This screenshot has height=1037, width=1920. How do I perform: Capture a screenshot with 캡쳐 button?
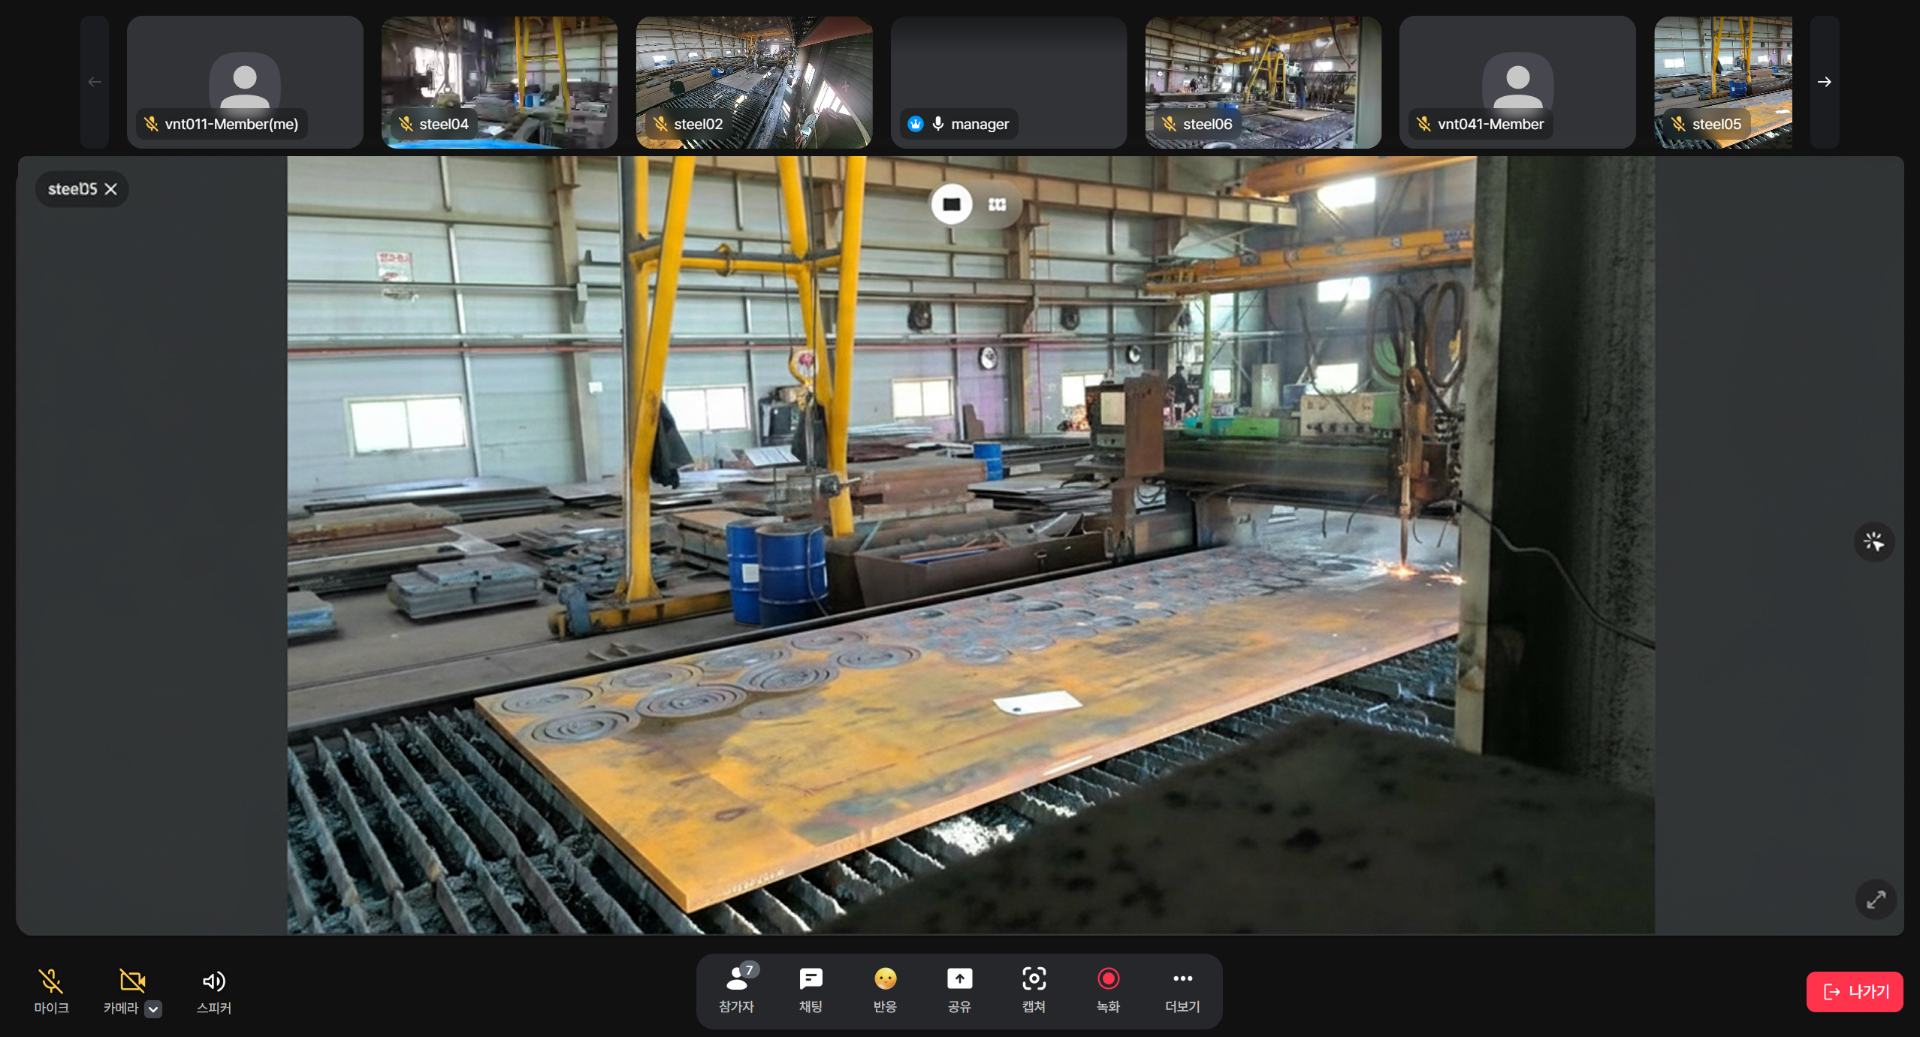[1034, 990]
